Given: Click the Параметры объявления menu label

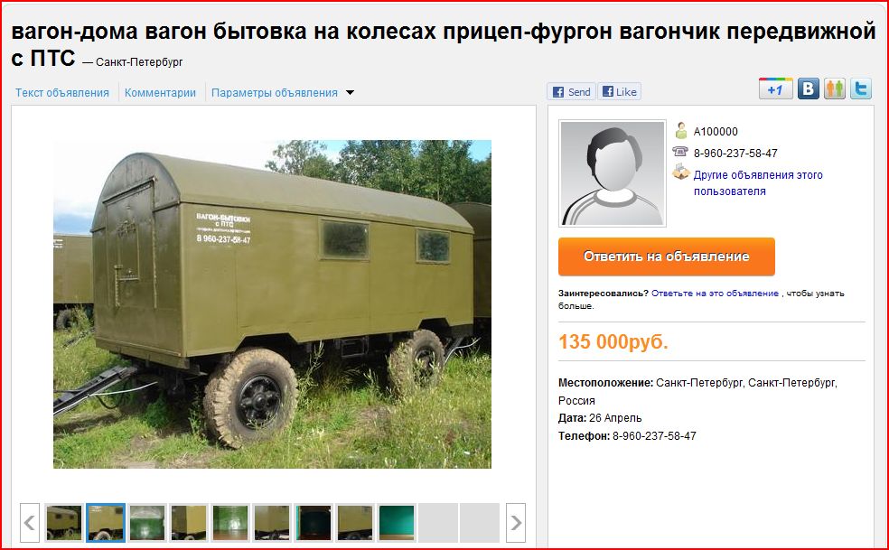Looking at the screenshot, I should [x=275, y=92].
